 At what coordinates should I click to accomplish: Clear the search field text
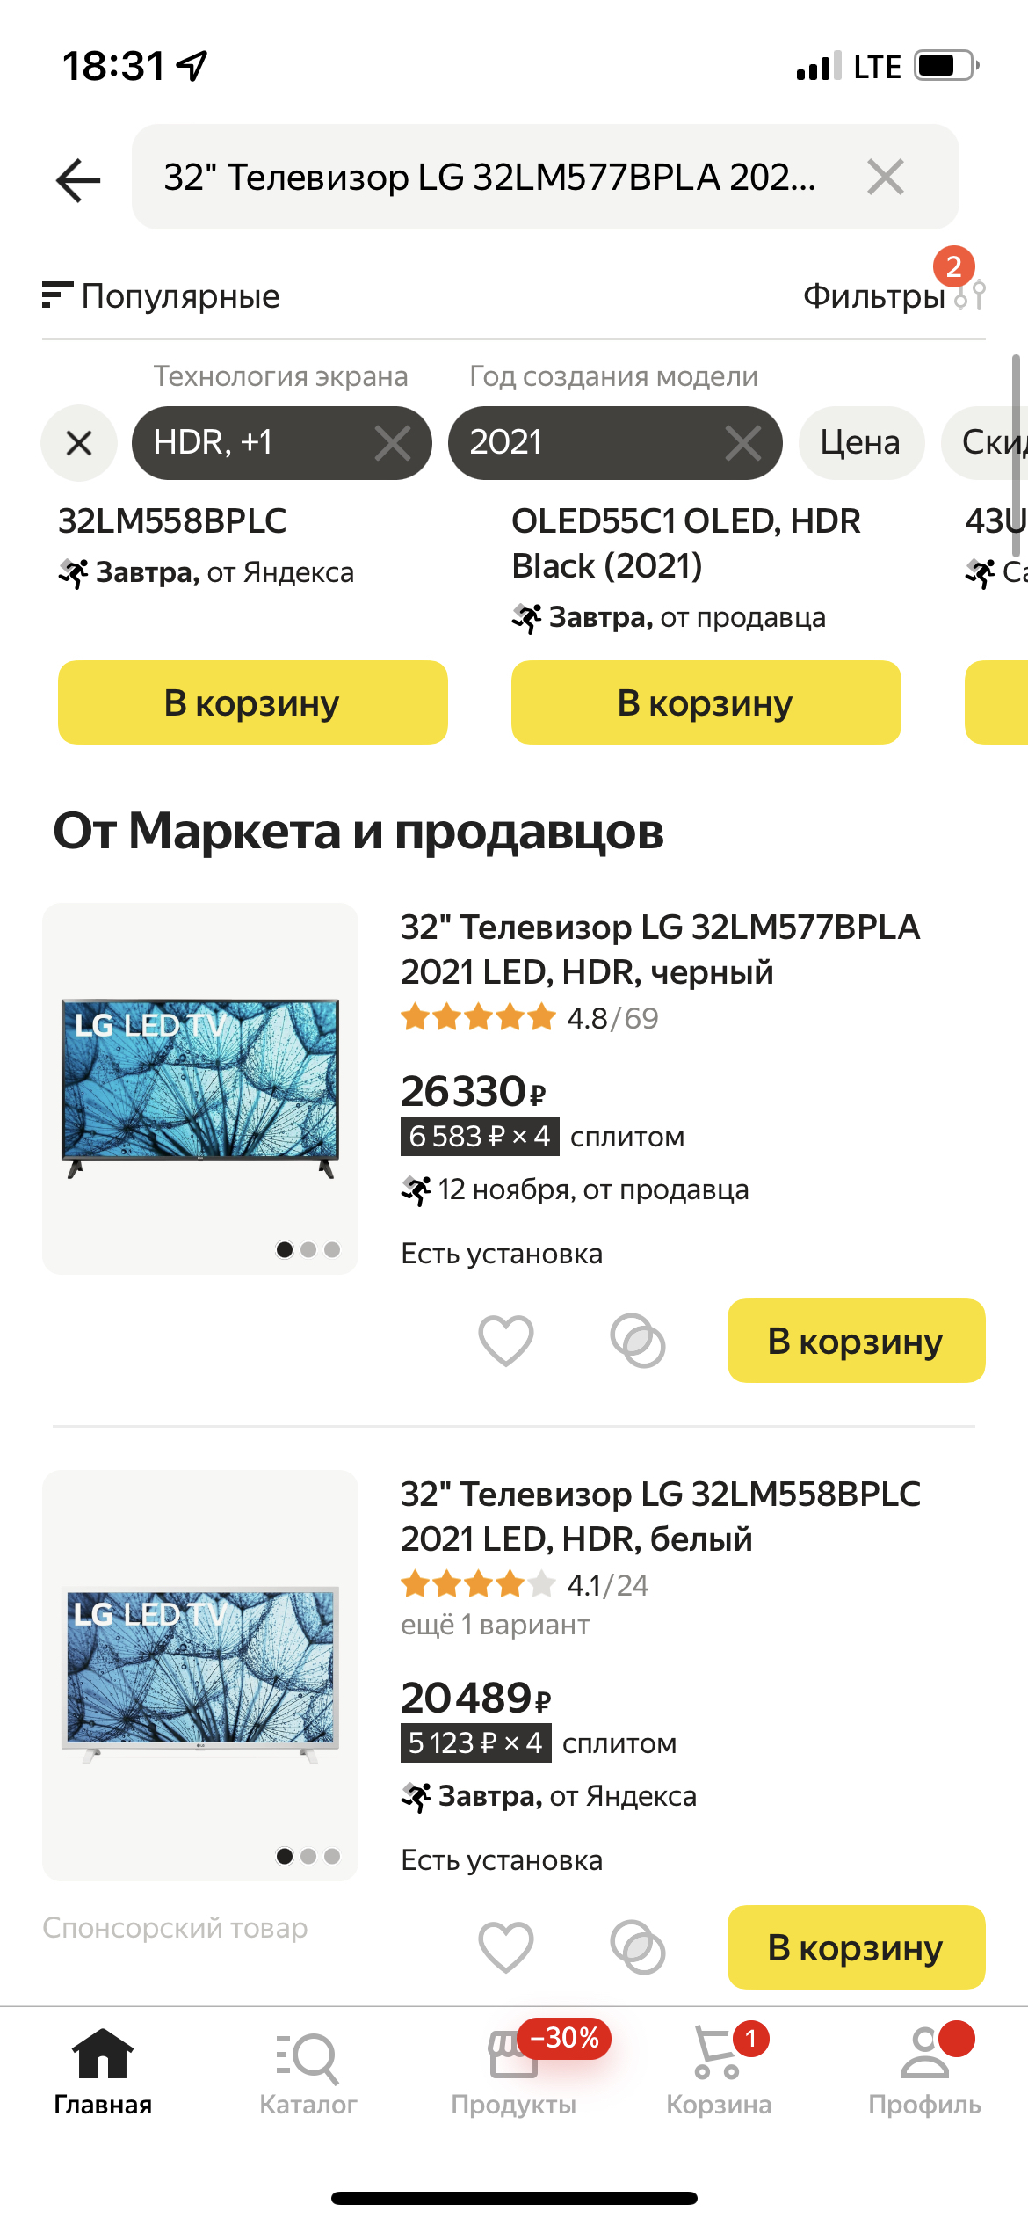tap(885, 178)
